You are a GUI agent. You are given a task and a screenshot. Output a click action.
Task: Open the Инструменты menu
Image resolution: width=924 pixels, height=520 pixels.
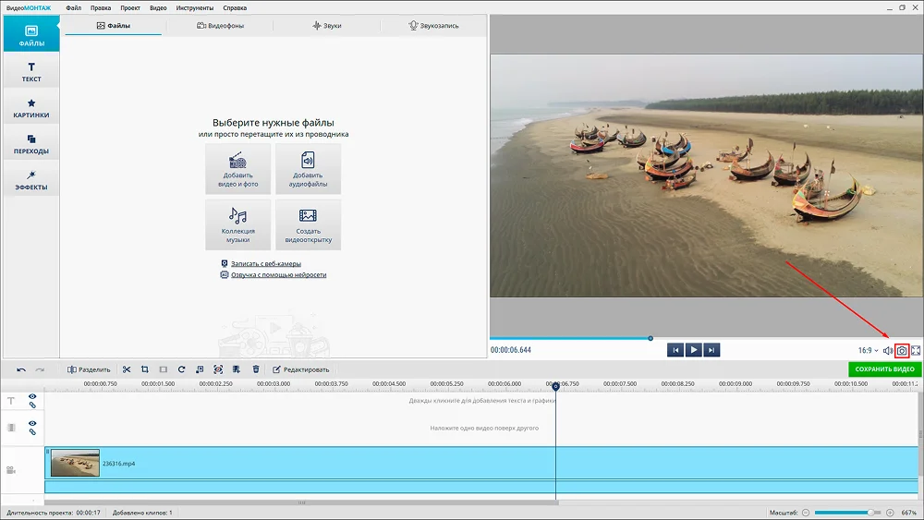point(194,7)
